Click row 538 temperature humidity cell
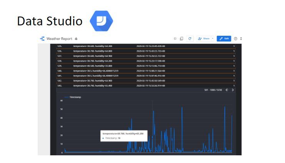Screen dimensions: 285x163 tap(93, 61)
